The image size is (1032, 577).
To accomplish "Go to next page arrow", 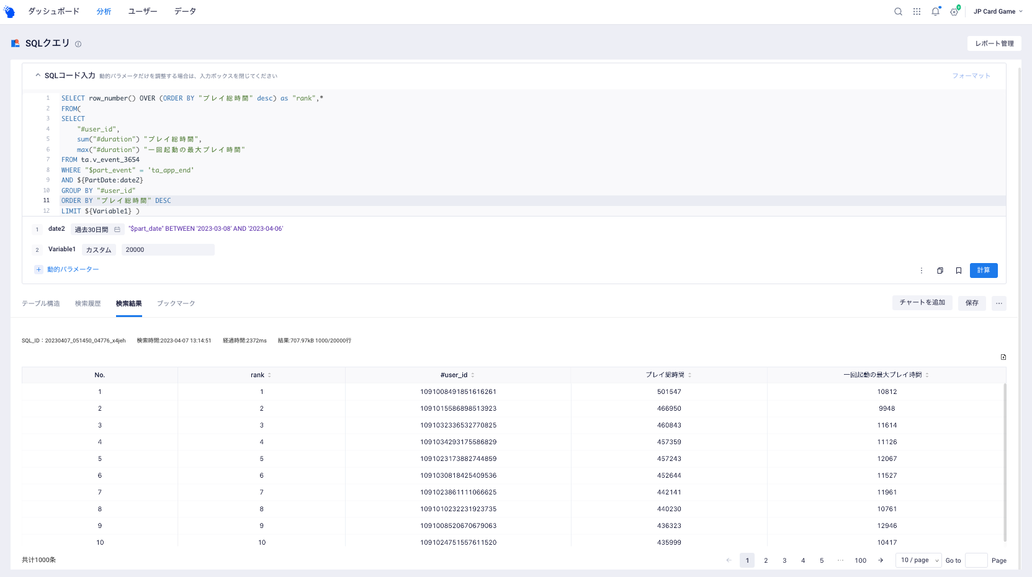I will (x=881, y=560).
